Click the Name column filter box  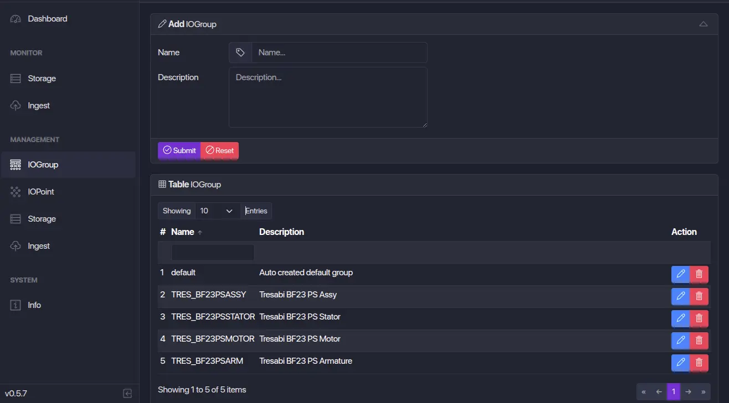(x=213, y=253)
